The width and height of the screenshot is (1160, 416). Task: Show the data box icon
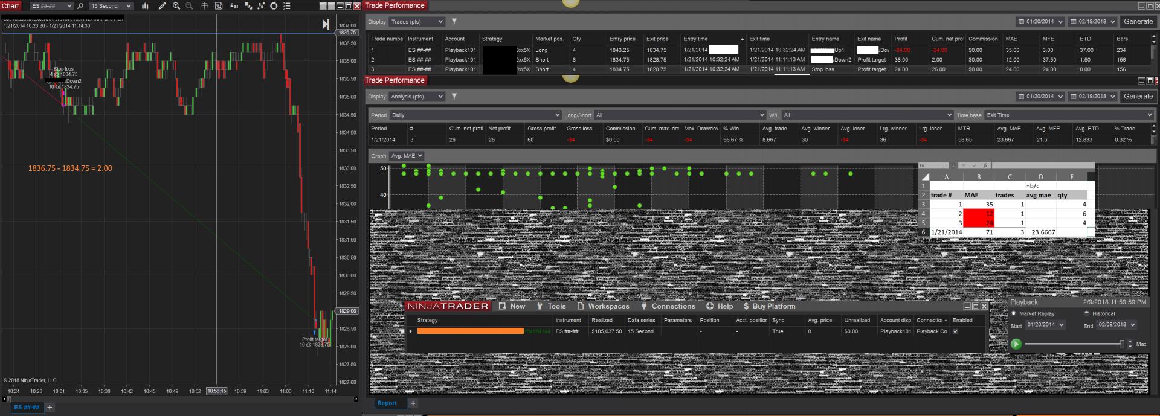click(x=219, y=6)
